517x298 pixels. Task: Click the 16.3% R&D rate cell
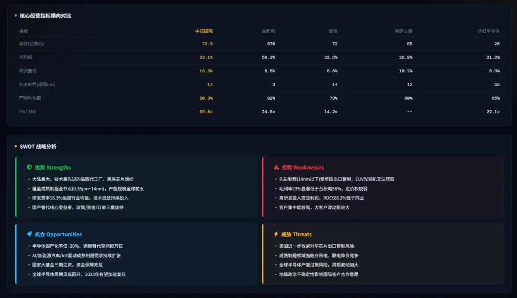[x=206, y=70]
